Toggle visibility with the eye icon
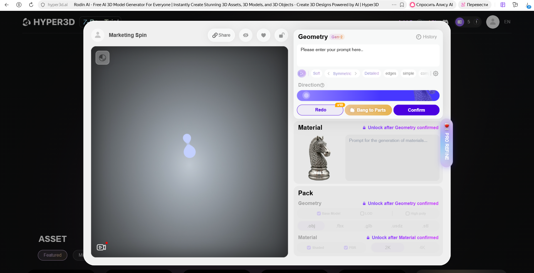Screen dimensions: 534x273 [246, 35]
